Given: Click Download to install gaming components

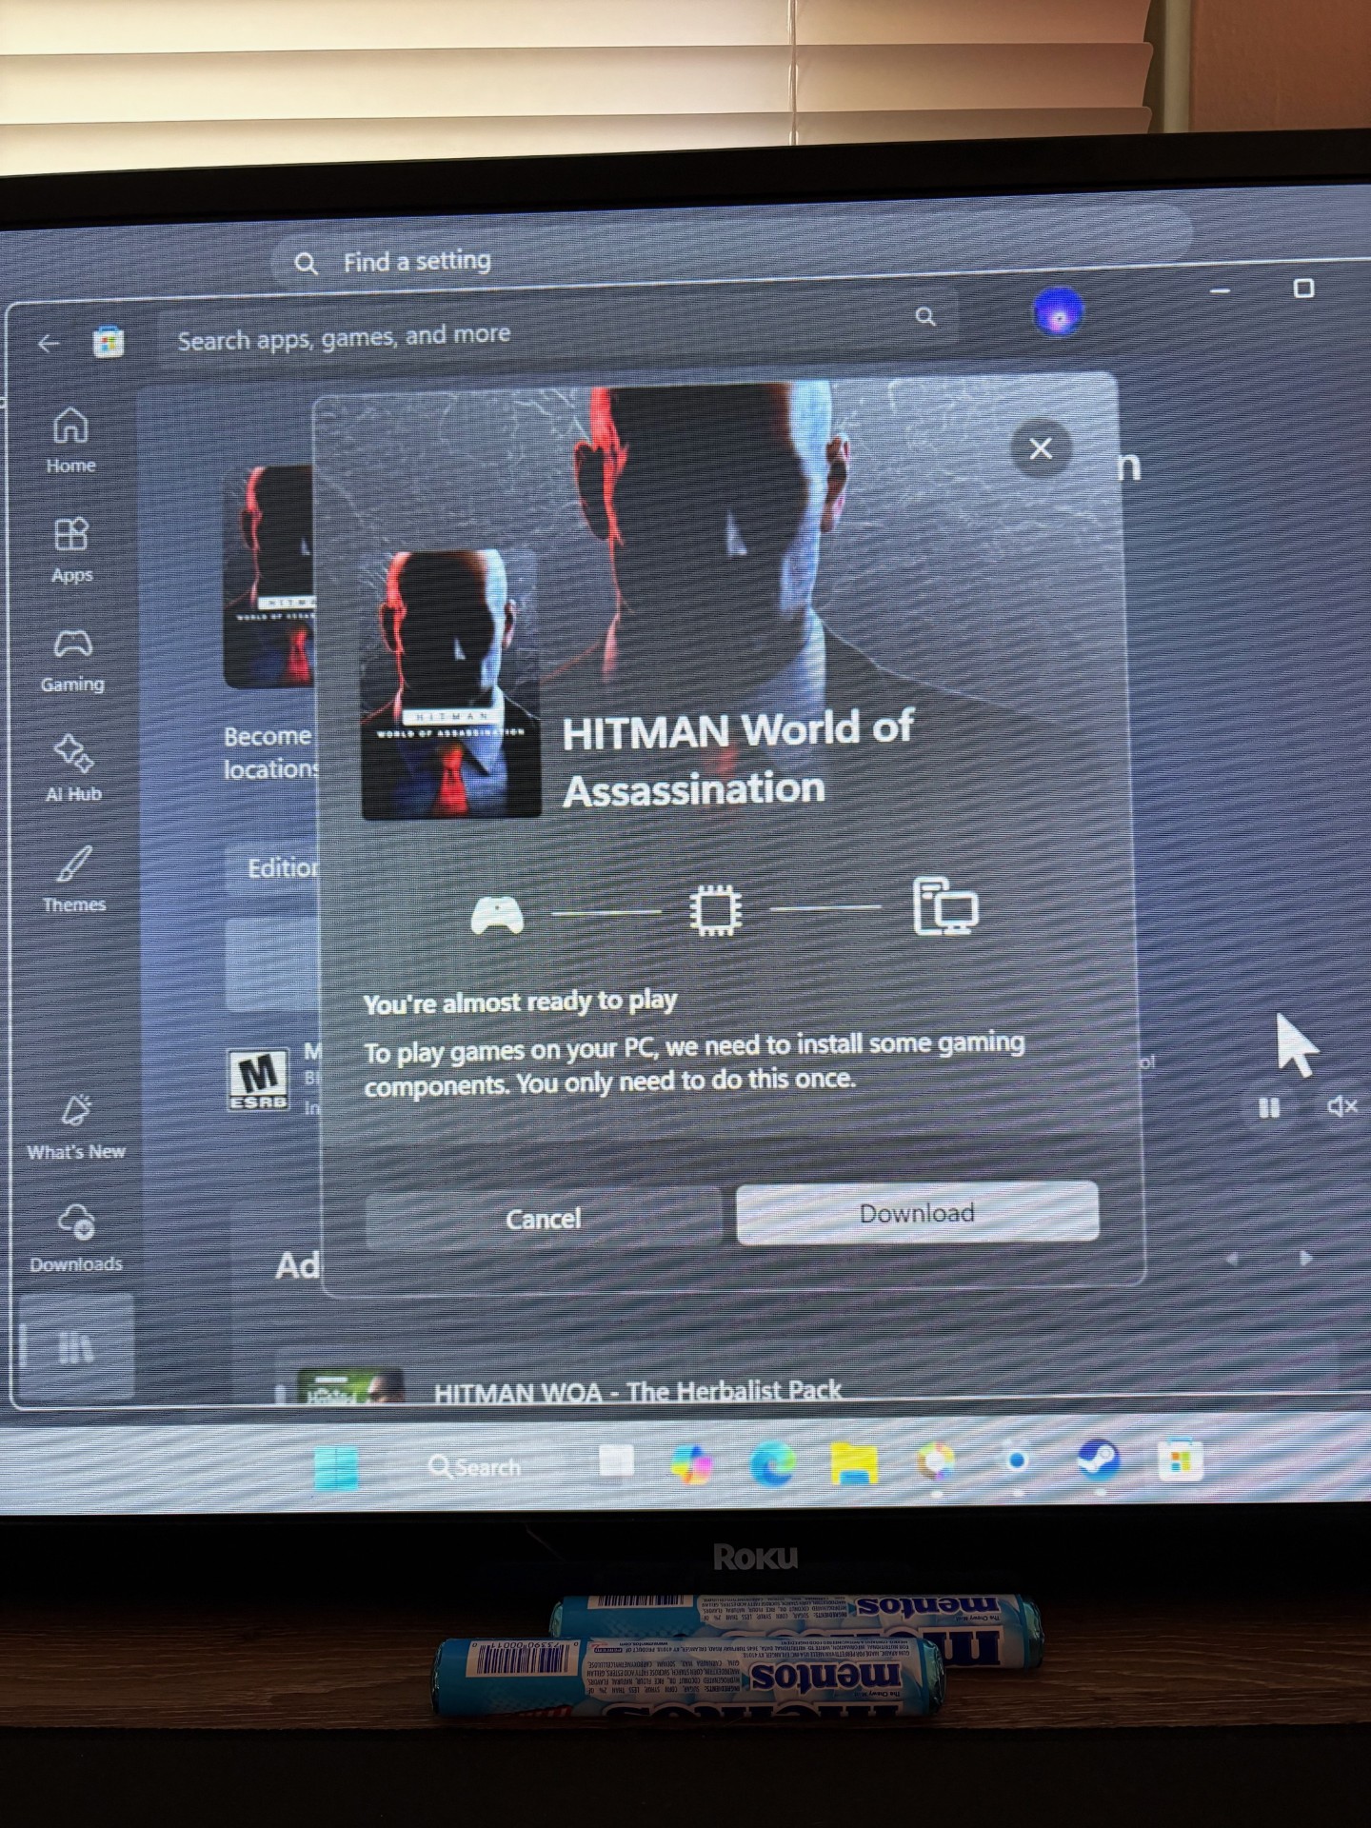Looking at the screenshot, I should [x=917, y=1213].
